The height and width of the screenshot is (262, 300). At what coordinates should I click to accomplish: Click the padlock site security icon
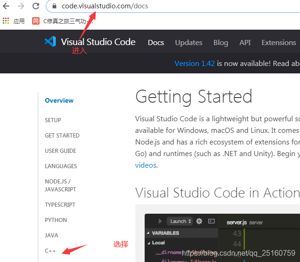point(54,6)
